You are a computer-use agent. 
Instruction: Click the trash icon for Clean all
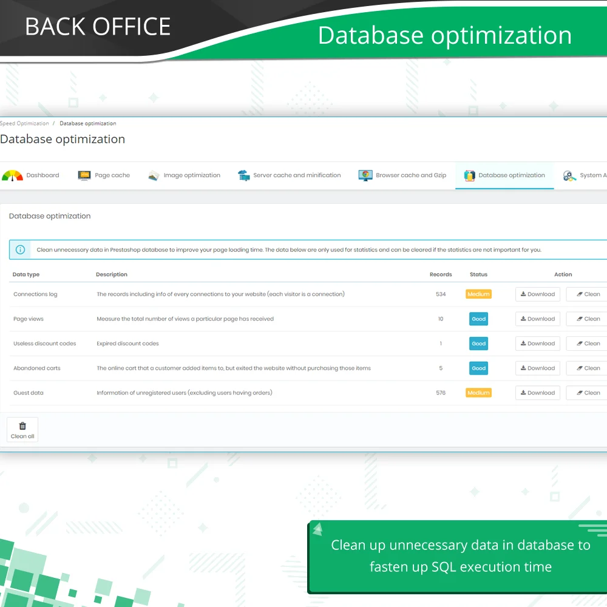point(22,426)
